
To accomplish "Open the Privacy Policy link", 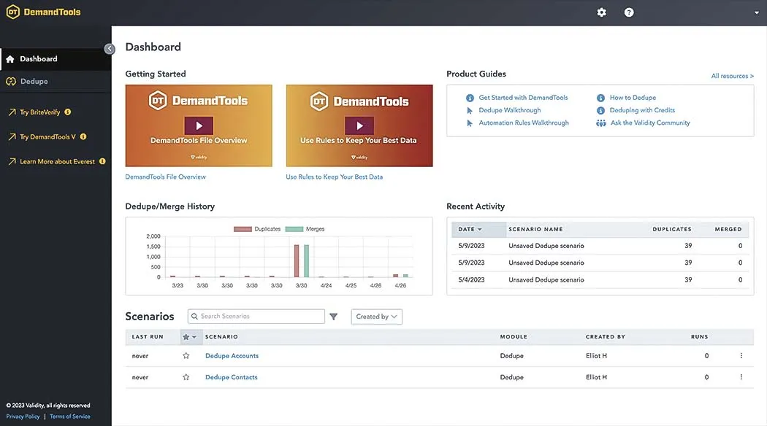I will (x=23, y=417).
